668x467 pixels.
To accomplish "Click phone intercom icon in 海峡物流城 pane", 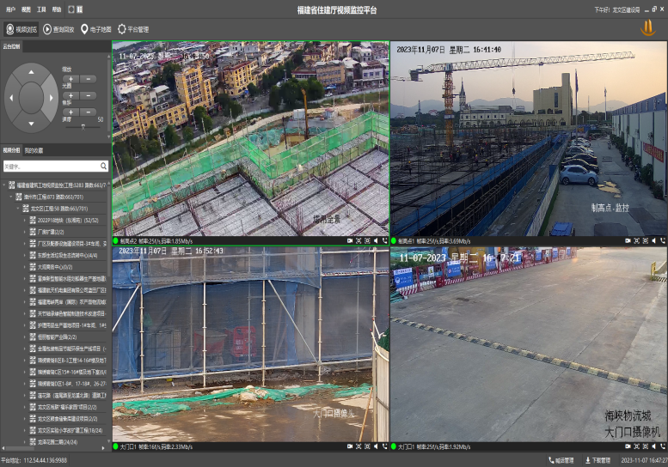I will coord(663,446).
